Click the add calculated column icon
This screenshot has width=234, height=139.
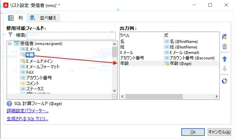pyautogui.click(x=224, y=37)
